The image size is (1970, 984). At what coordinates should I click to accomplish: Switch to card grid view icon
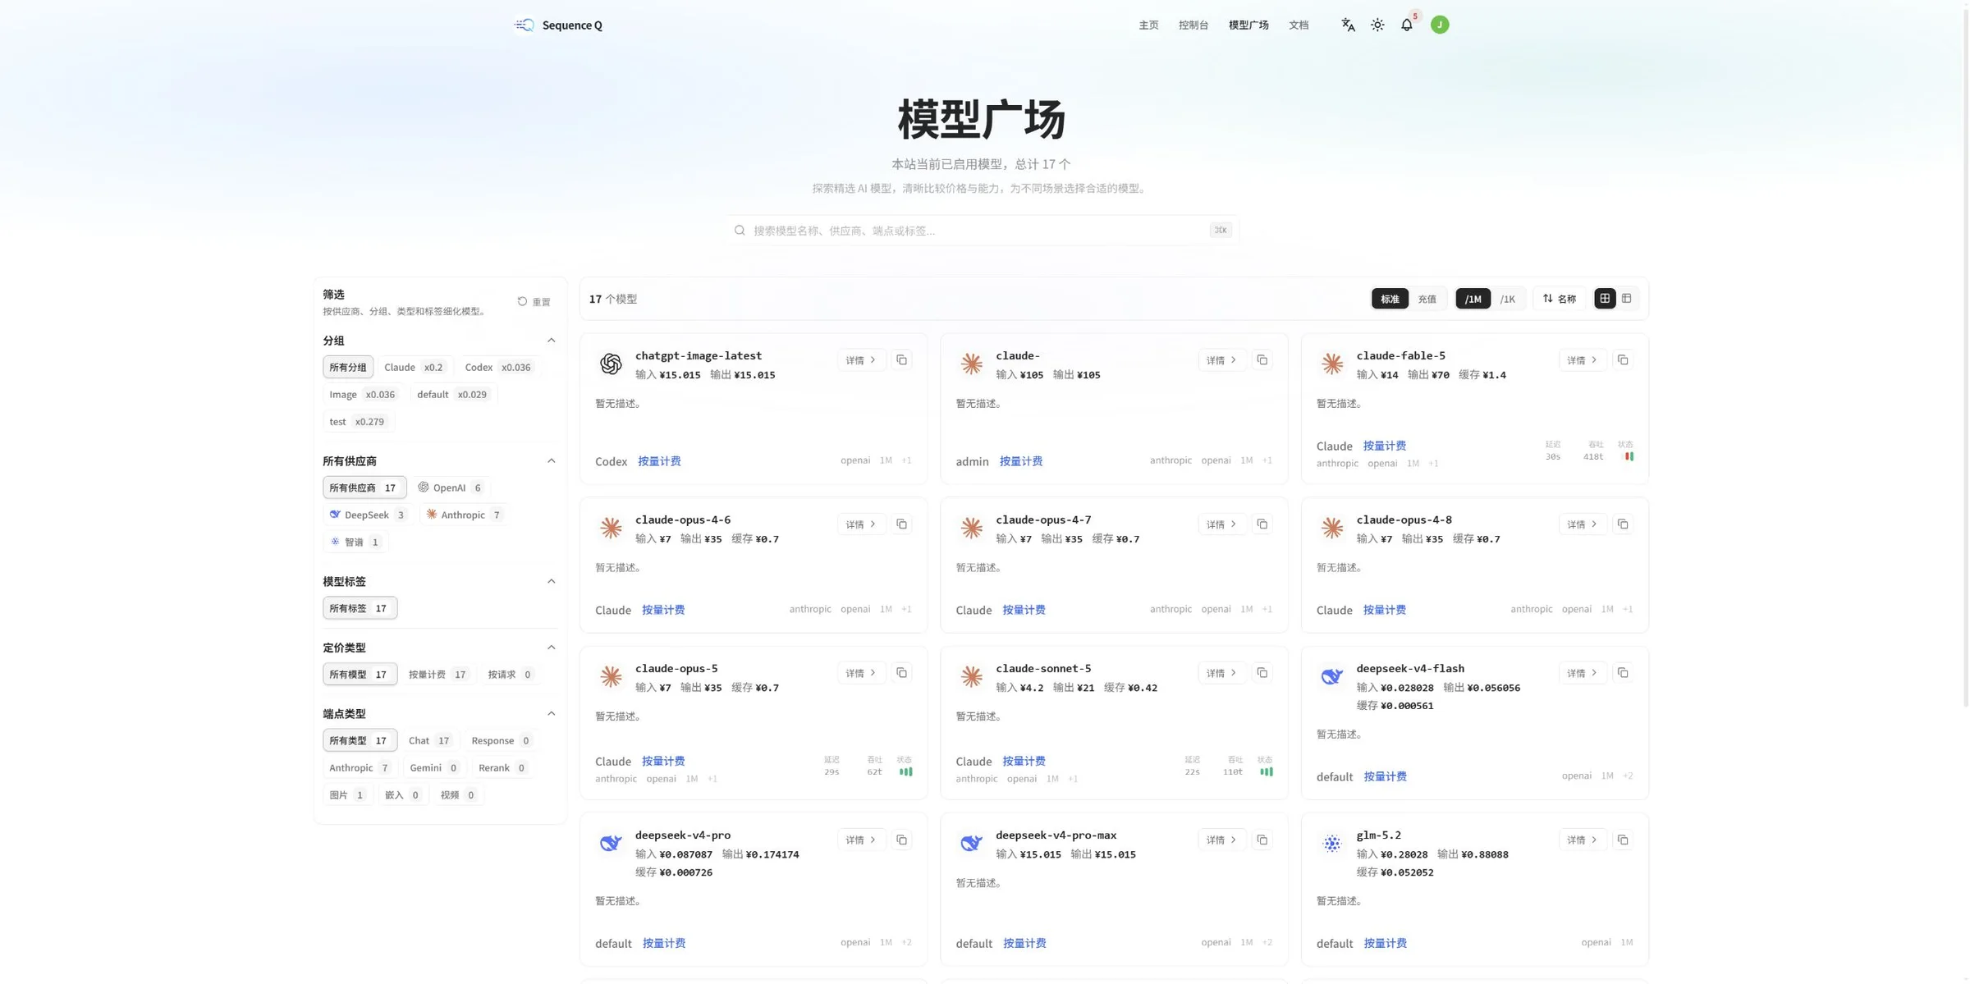pos(1605,299)
